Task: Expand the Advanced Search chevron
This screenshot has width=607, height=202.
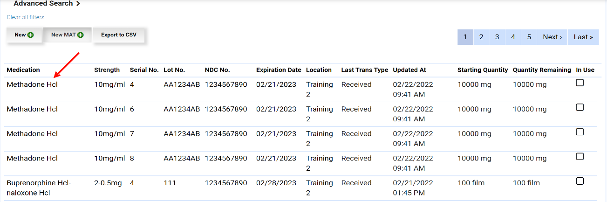Action: pyautogui.click(x=78, y=4)
